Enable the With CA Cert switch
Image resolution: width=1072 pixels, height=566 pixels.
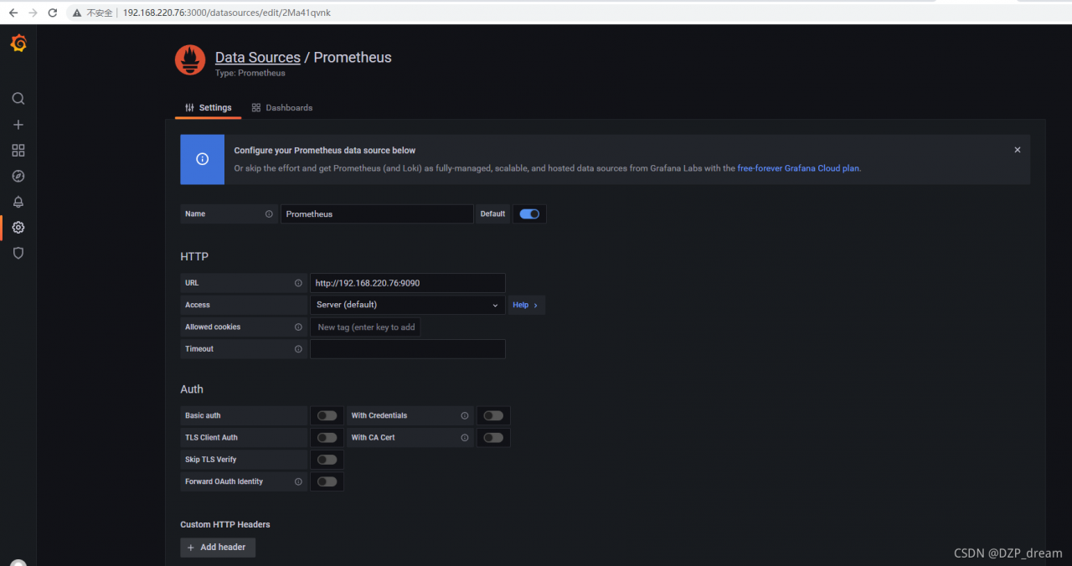tap(493, 438)
